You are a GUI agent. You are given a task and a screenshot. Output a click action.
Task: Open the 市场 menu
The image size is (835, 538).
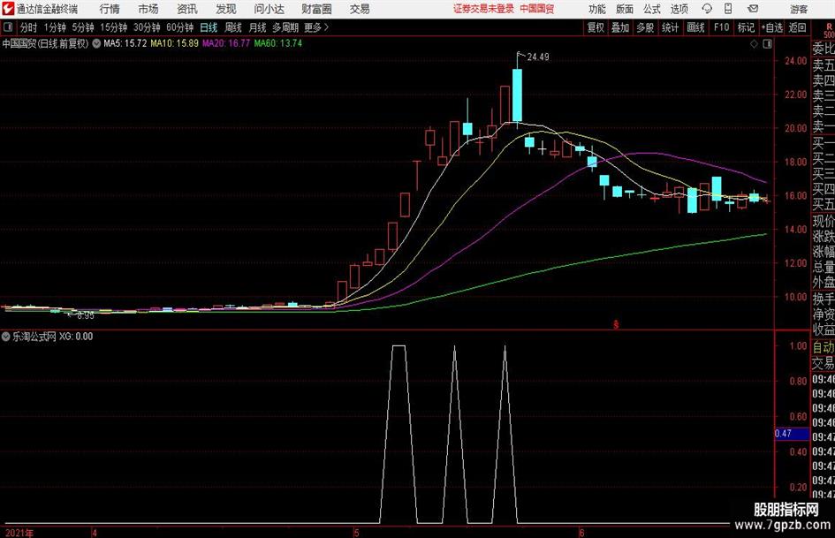pyautogui.click(x=148, y=9)
